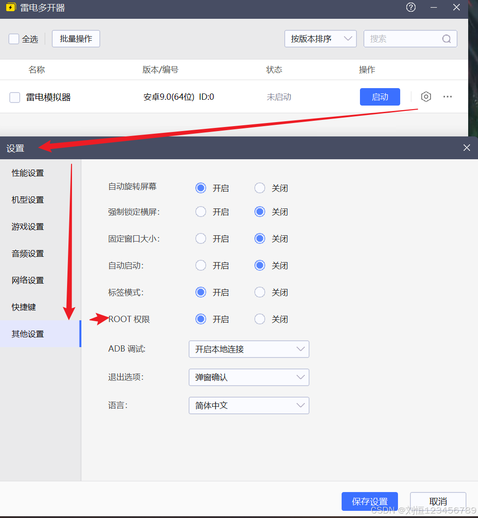Click the 状态 column header
478x518 pixels.
[274, 70]
